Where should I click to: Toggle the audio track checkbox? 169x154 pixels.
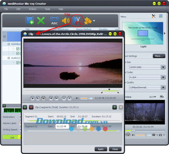pos(18,63)
